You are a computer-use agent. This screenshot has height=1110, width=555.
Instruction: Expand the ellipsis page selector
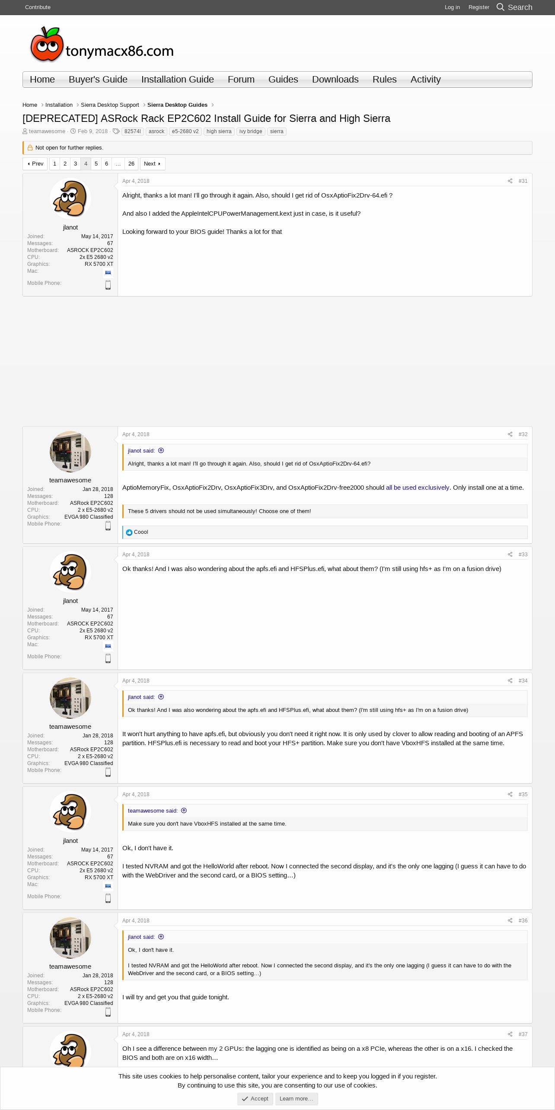point(118,164)
